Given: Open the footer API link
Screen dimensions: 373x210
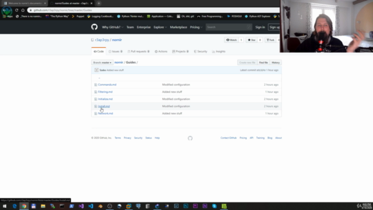Looking at the screenshot, I should point(251,138).
